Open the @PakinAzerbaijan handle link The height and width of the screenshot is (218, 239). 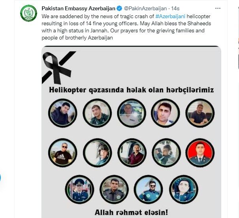pyautogui.click(x=145, y=8)
